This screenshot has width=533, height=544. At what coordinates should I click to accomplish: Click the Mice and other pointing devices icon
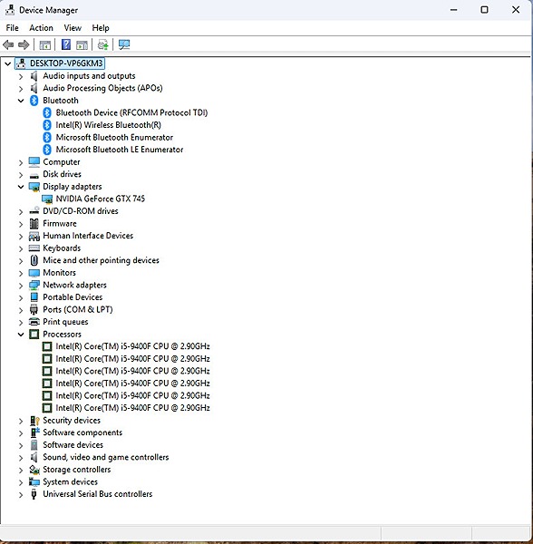[x=34, y=260]
